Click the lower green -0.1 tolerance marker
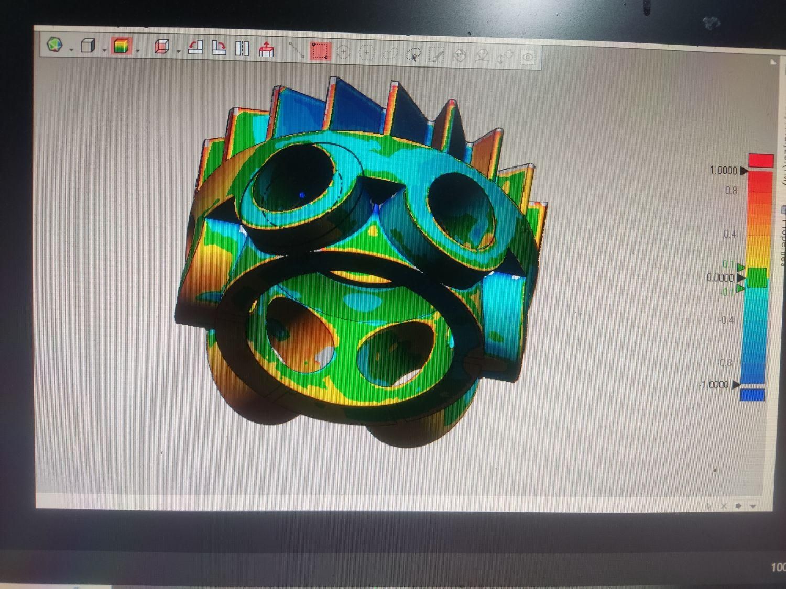Image resolution: width=786 pixels, height=589 pixels. [x=740, y=288]
